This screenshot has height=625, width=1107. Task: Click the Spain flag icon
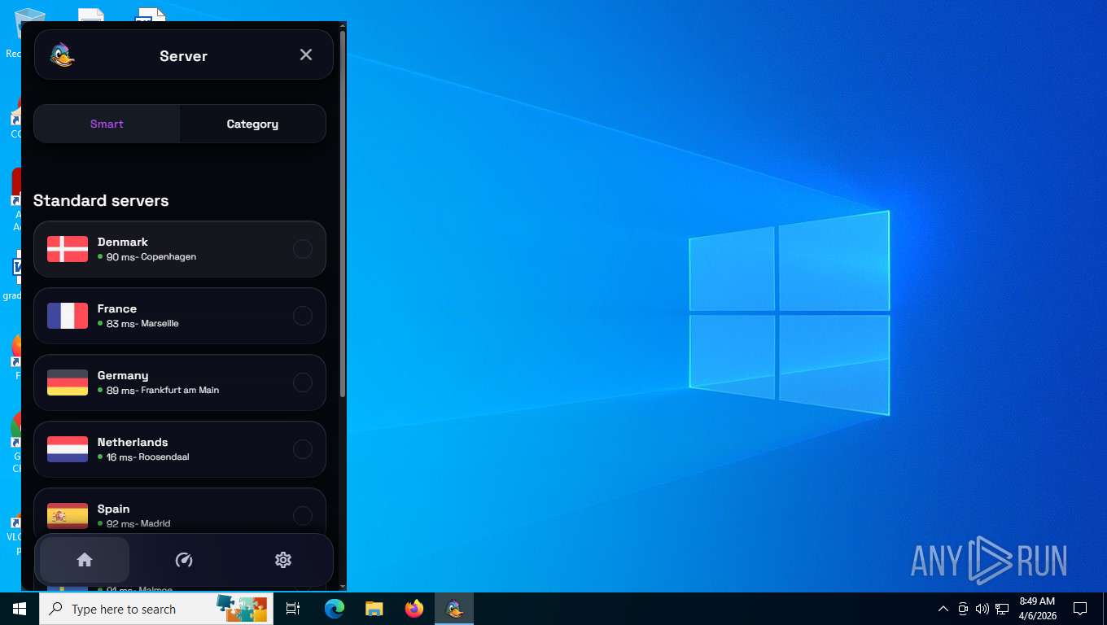[x=68, y=516]
